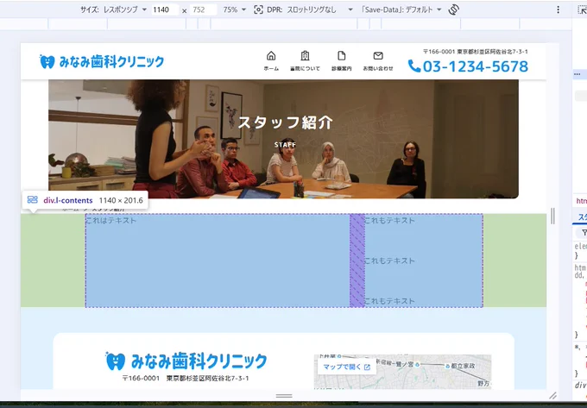
Task: Click the viewport right-edge width handle
Action: 552,216
